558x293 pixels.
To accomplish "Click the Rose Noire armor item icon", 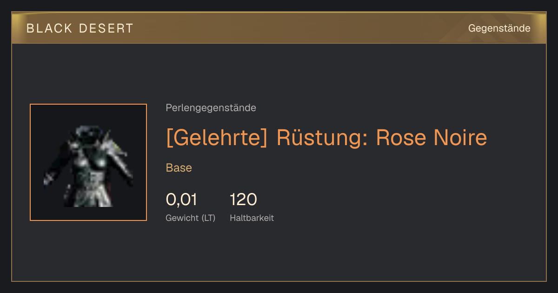I will point(88,162).
